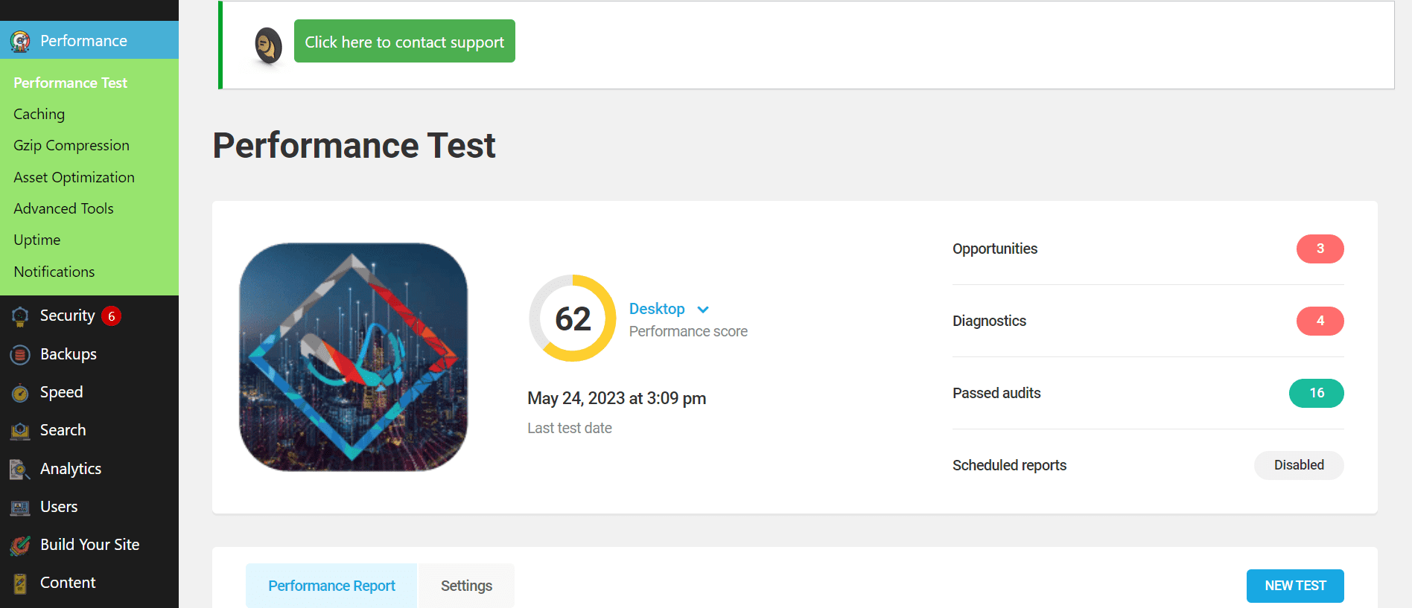Start a new test with NEW TEST
1412x608 pixels.
(x=1295, y=586)
